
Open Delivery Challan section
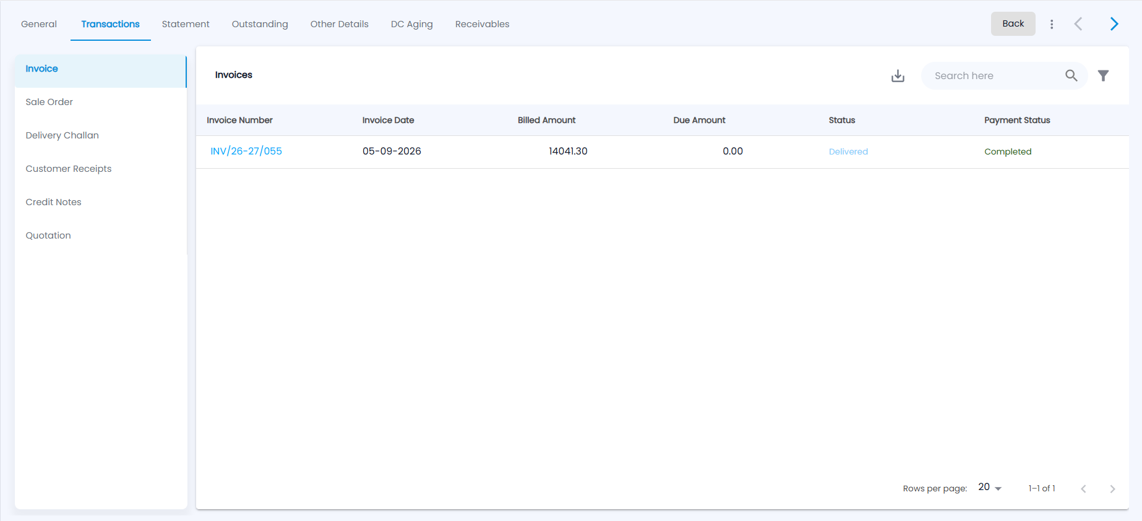tap(100, 135)
